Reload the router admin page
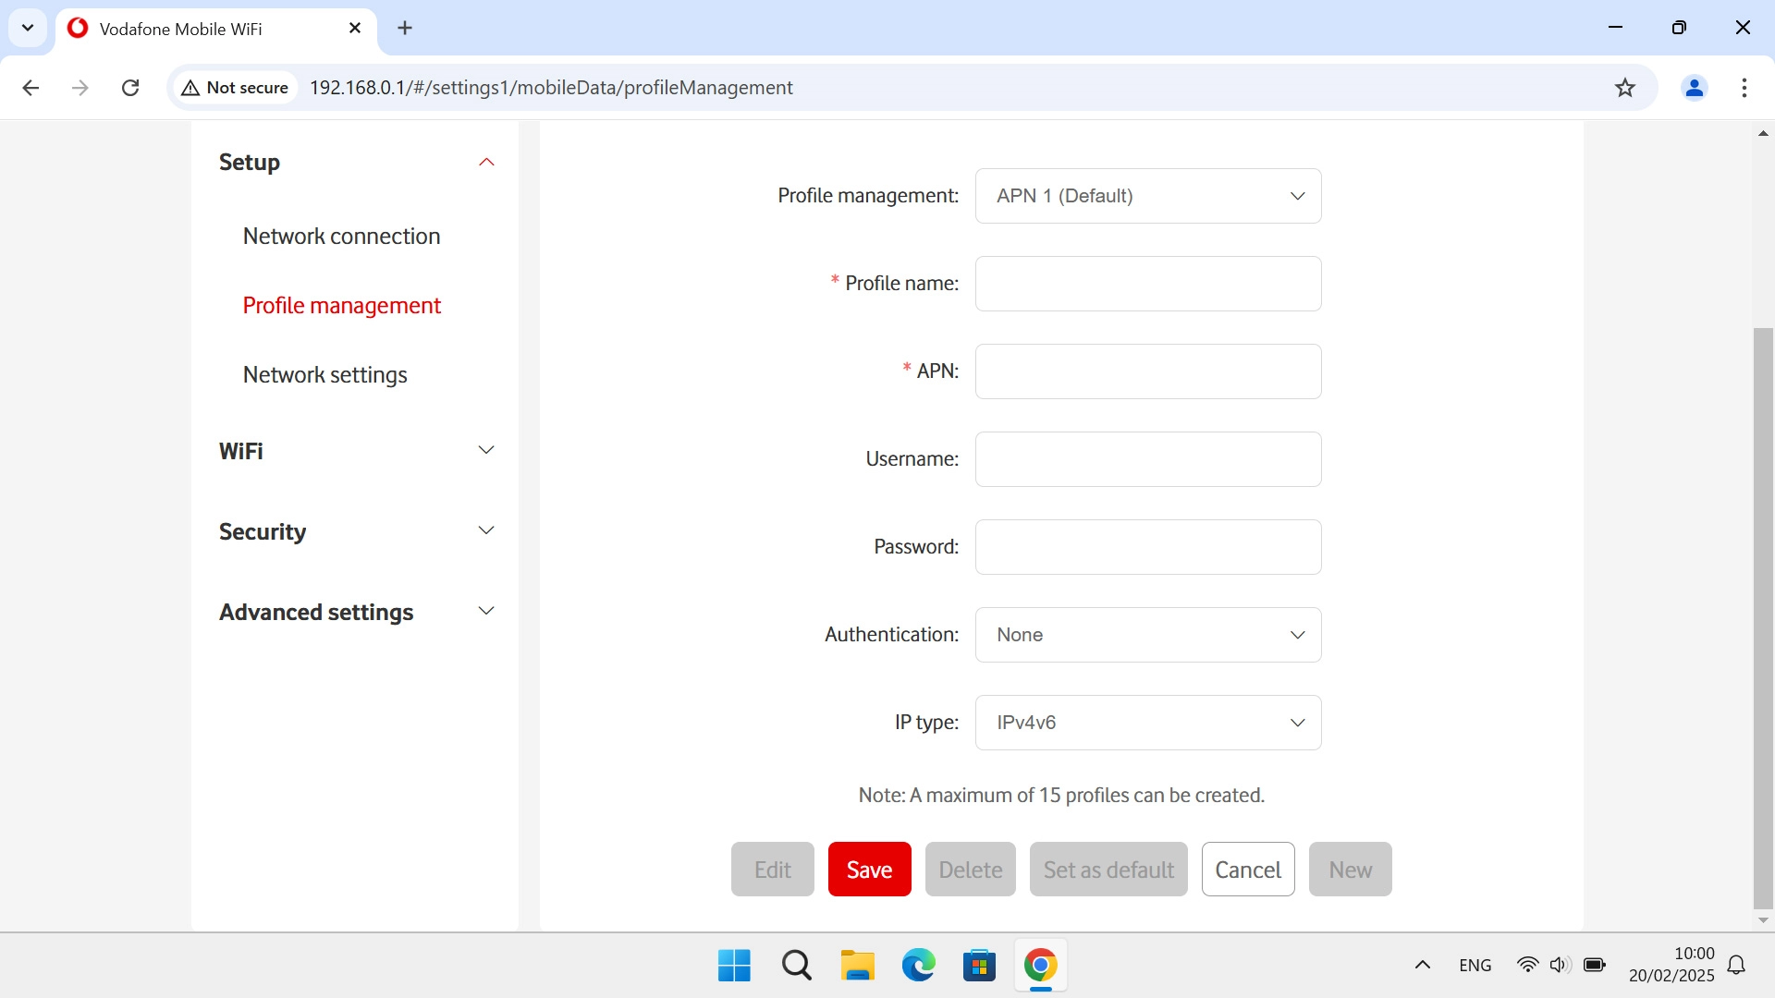1775x998 pixels. pos(130,88)
